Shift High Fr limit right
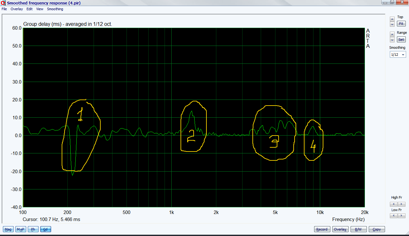The image size is (409, 236). (x=402, y=204)
